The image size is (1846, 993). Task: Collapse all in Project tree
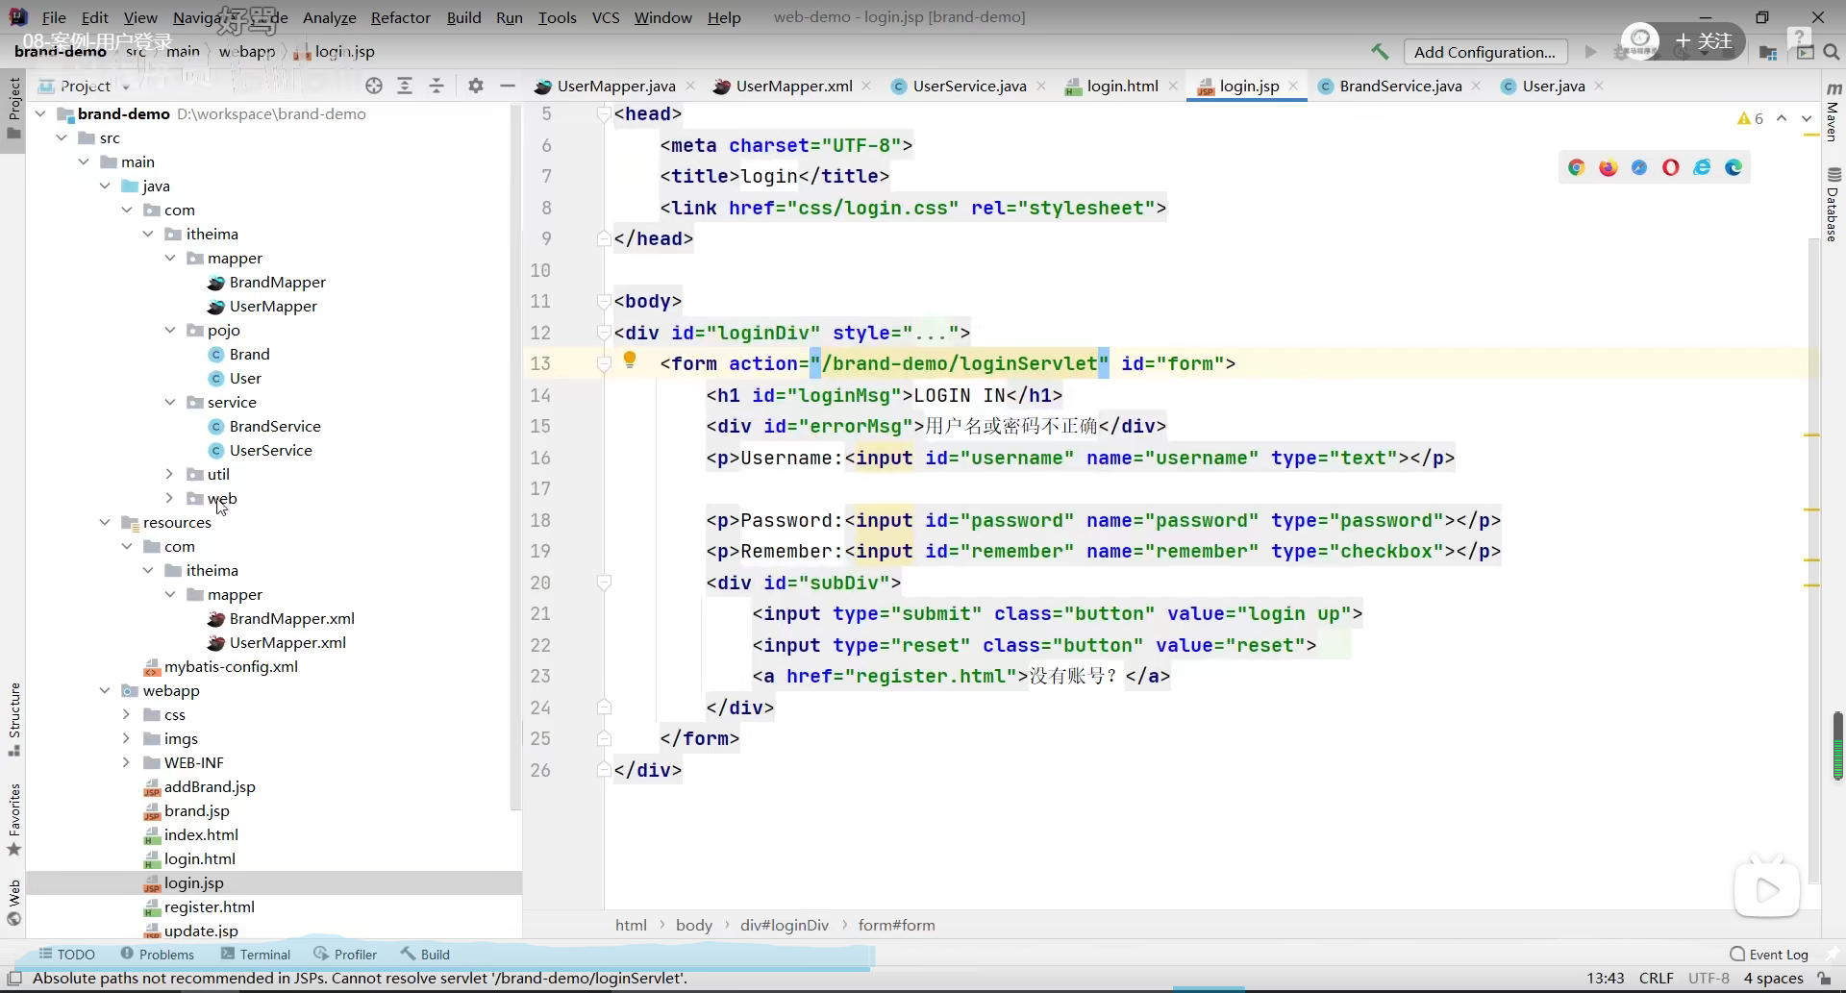coord(437,87)
